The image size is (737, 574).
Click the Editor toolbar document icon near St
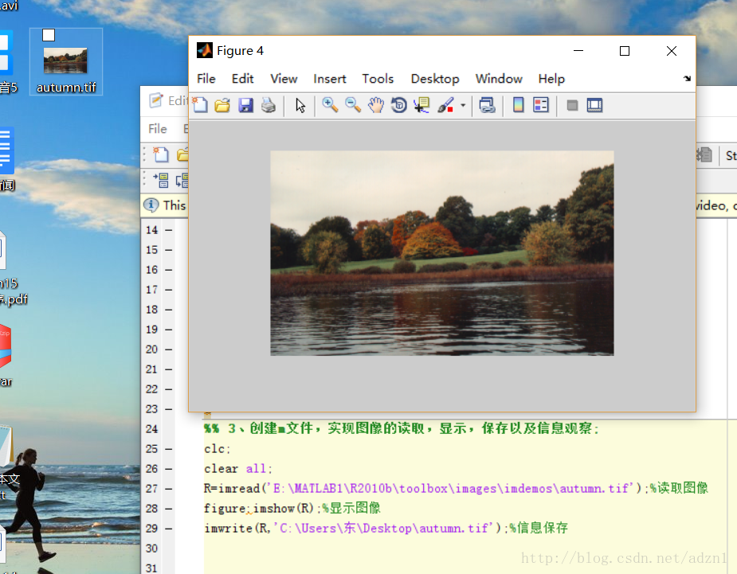coord(704,154)
